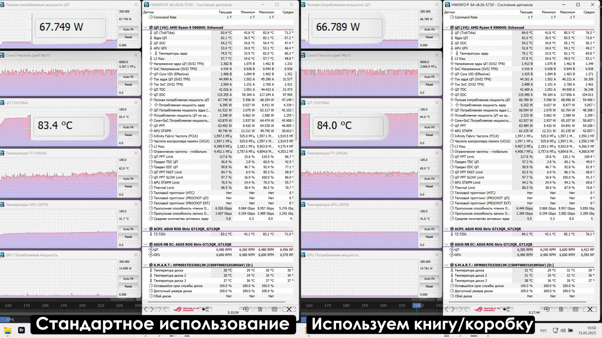
Task: Click Auto Fit on left 83.4 °C graph
Action: click(128, 127)
